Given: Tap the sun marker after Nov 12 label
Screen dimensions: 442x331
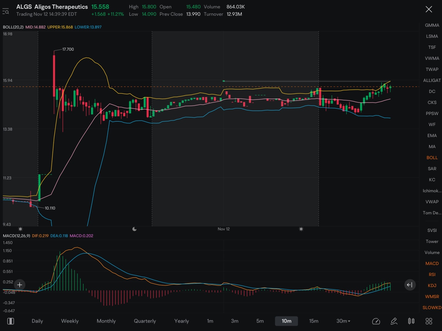Looking at the screenshot, I should (301, 229).
